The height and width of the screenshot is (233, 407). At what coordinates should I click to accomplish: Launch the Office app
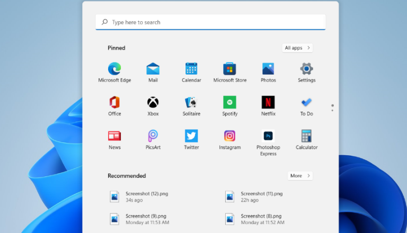[x=114, y=105]
